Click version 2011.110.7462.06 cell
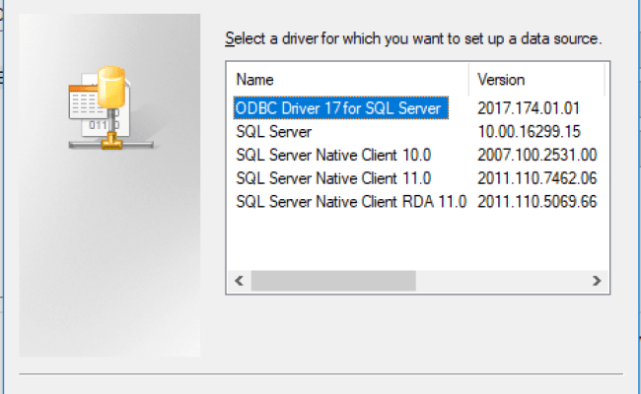Screen dimensions: 641x394 536,178
